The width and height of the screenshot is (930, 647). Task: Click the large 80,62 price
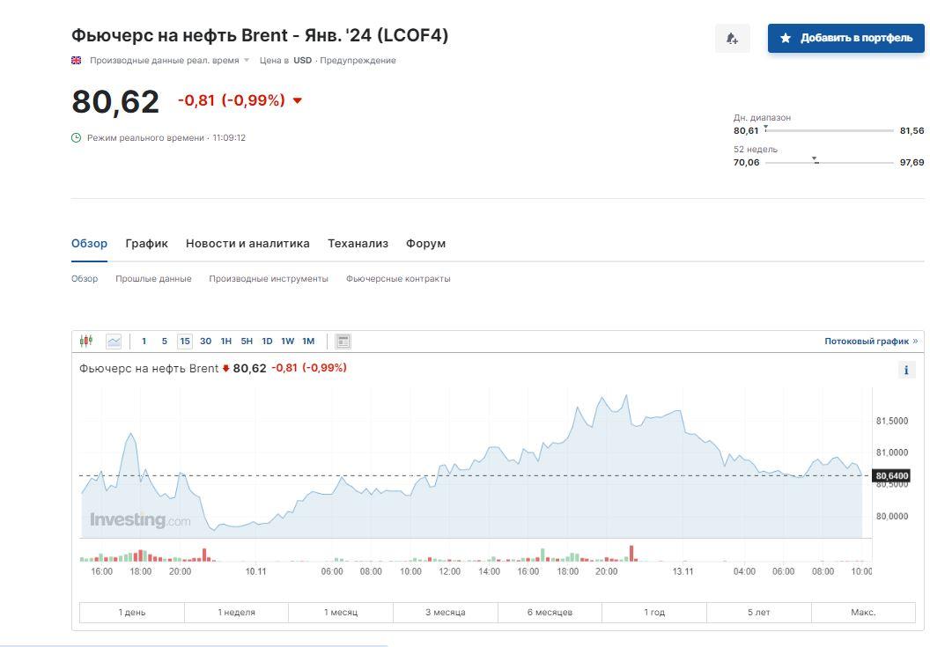[115, 101]
